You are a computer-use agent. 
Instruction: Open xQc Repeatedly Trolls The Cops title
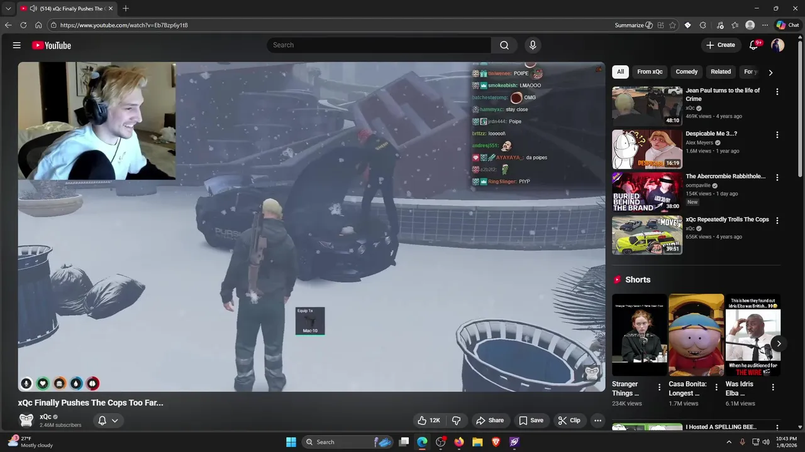click(727, 220)
